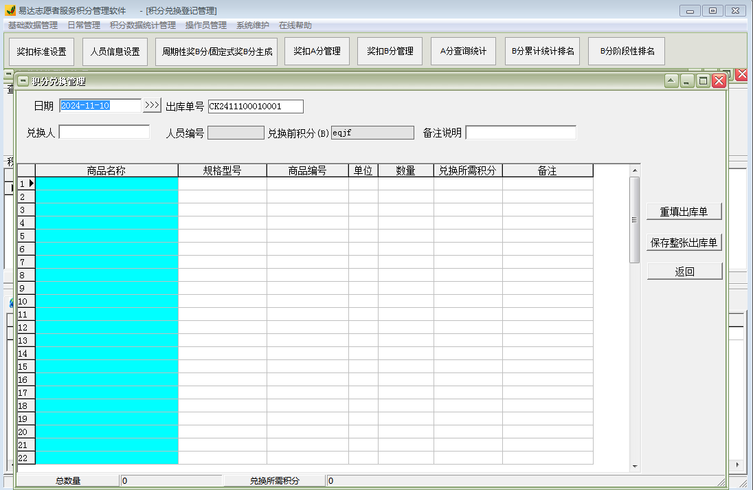753x490 pixels.
Task: Click 返回 button
Action: click(684, 271)
